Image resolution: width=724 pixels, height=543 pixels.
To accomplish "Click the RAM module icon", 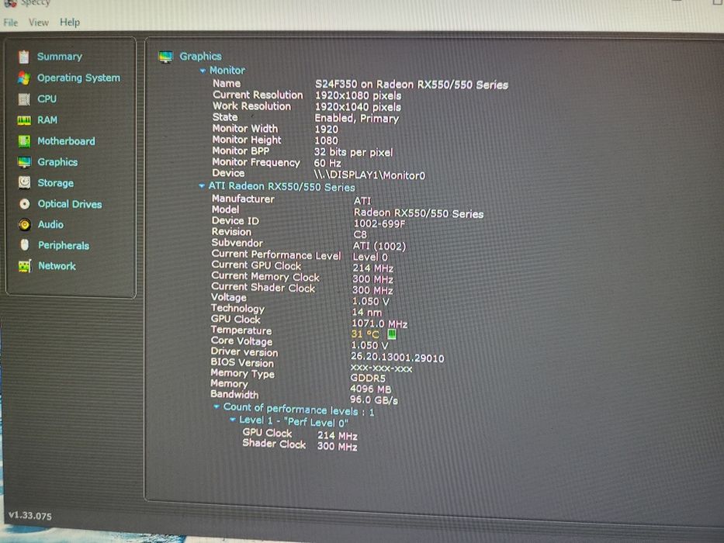I will pos(24,120).
